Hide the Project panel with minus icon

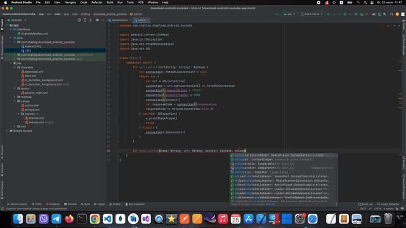tap(103, 20)
